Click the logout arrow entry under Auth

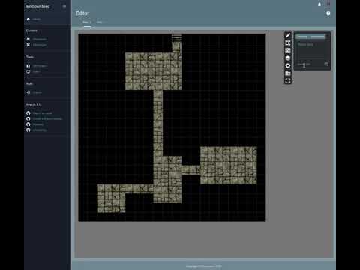(34, 92)
